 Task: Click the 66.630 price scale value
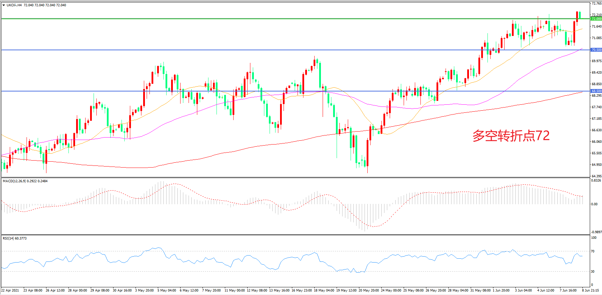(x=596, y=130)
